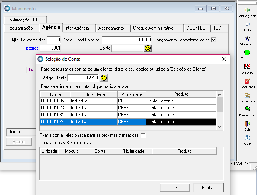The height and width of the screenshot is (195, 258).
Task: Click scroll up arrow of account list
Action: [x=220, y=94]
